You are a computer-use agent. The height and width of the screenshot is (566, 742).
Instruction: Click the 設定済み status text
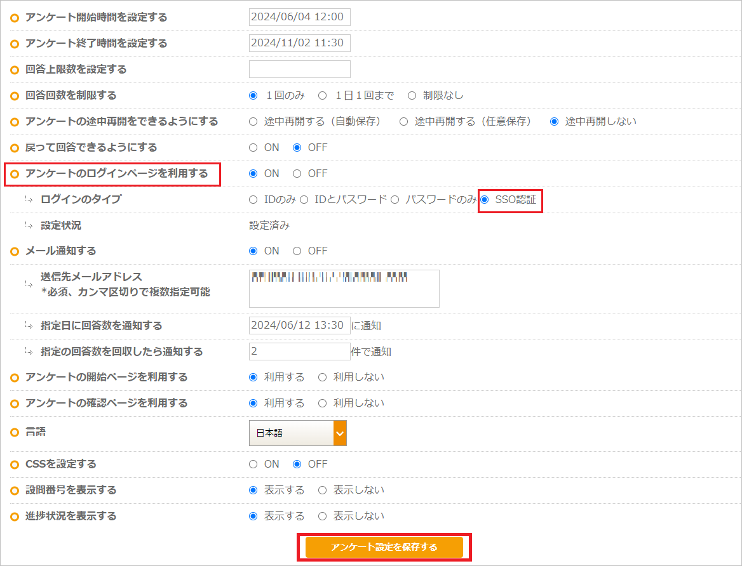click(x=269, y=225)
